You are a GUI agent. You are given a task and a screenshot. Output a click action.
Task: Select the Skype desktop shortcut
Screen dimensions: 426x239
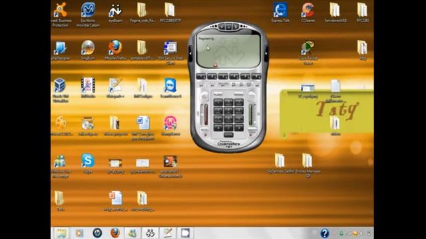88,163
